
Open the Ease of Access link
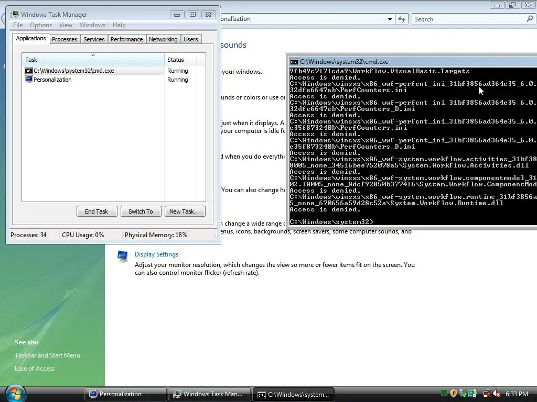[x=35, y=368]
